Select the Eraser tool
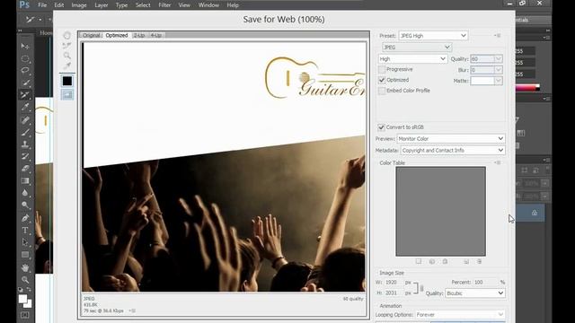The height and width of the screenshot is (323, 575). tap(25, 169)
